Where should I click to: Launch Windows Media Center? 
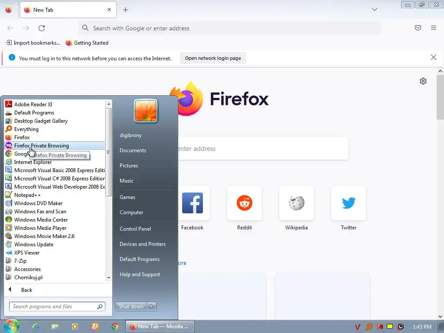point(55,219)
